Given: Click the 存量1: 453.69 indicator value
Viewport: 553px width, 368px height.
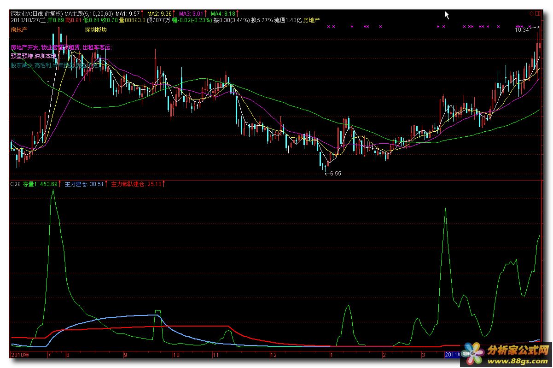Looking at the screenshot, I should [x=40, y=184].
